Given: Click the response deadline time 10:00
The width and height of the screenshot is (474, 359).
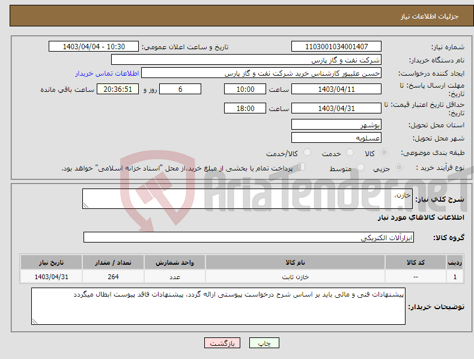Looking at the screenshot, I should [245, 89].
